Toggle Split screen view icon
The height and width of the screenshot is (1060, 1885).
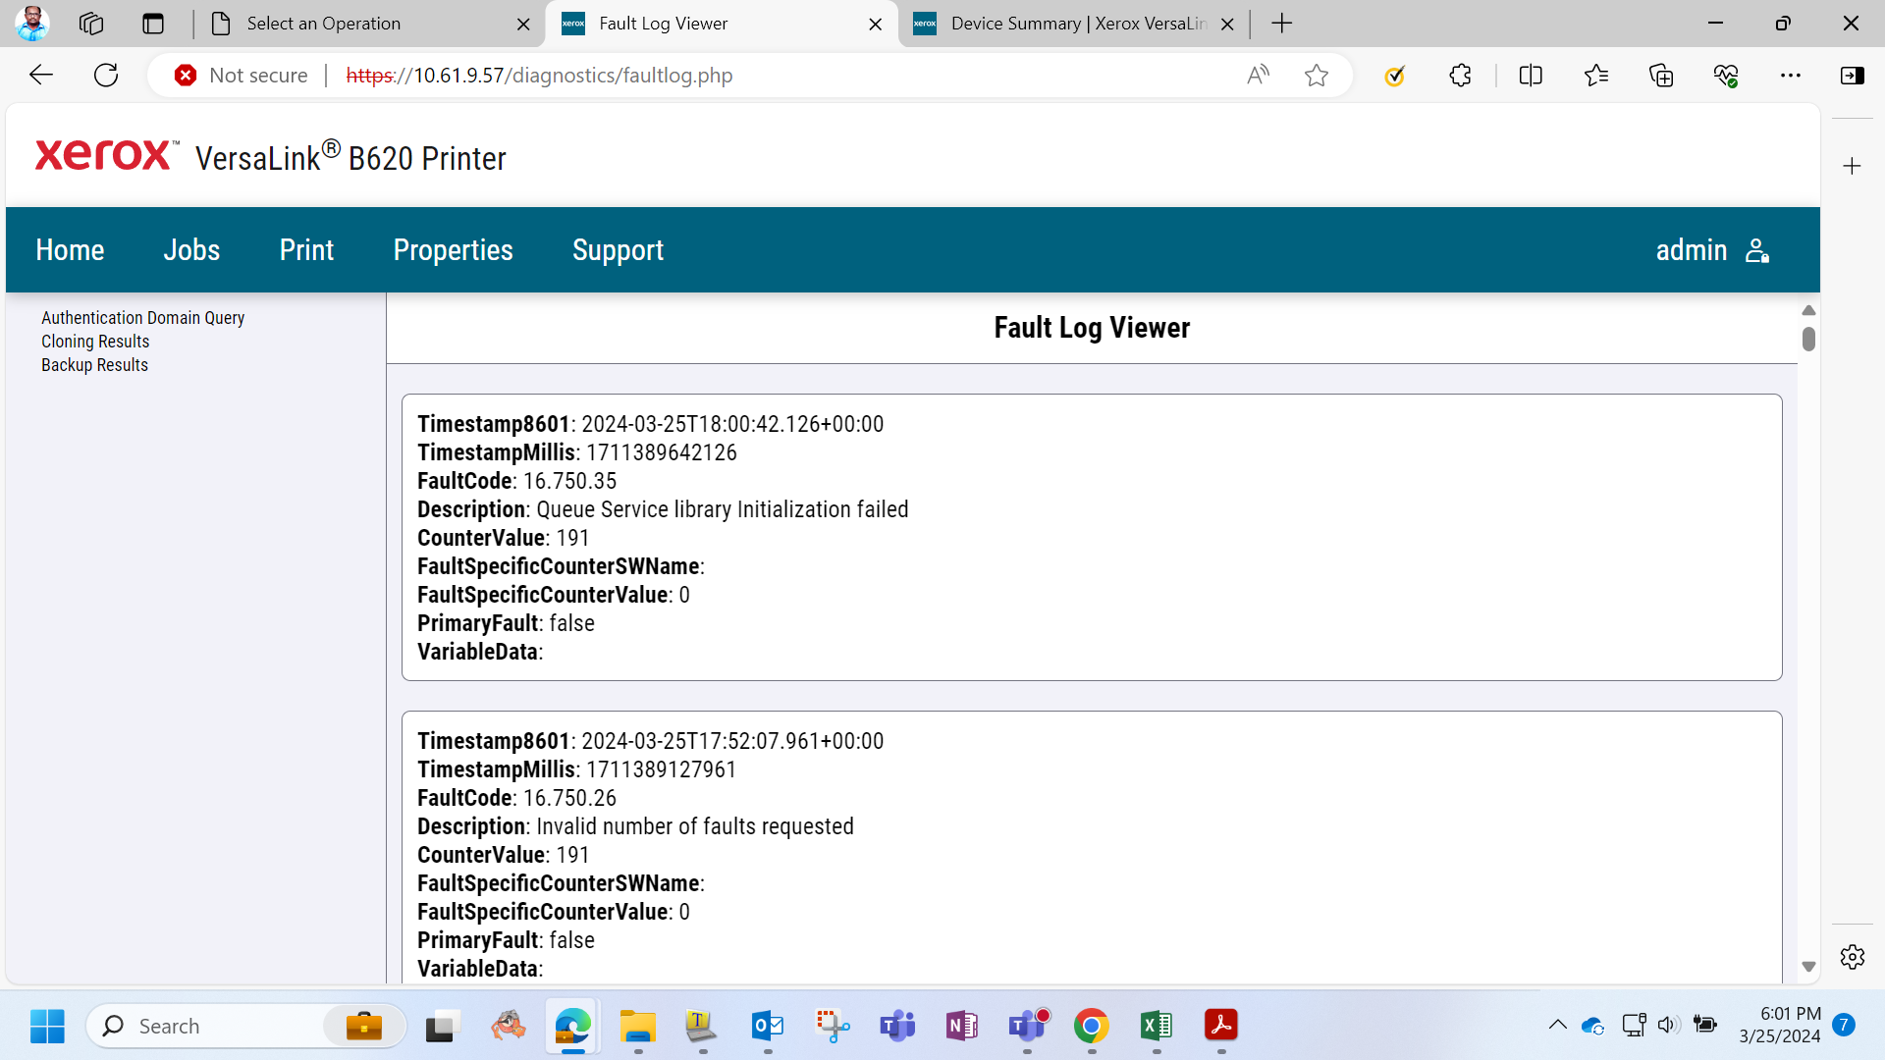click(1531, 75)
